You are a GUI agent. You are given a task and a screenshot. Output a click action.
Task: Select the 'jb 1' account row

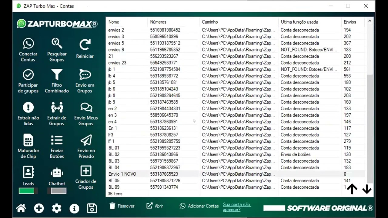(236, 69)
